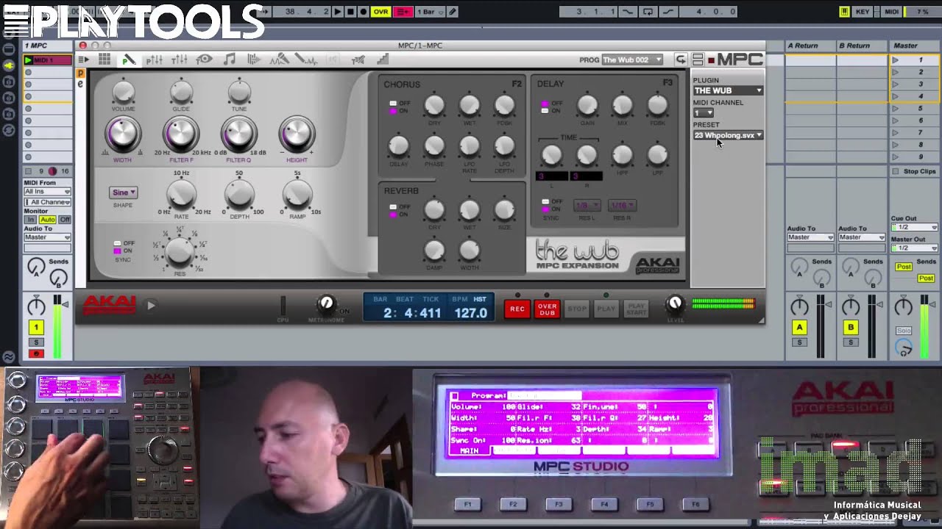This screenshot has height=529, width=942.
Task: Open the MPC grid view icon
Action: (105, 60)
